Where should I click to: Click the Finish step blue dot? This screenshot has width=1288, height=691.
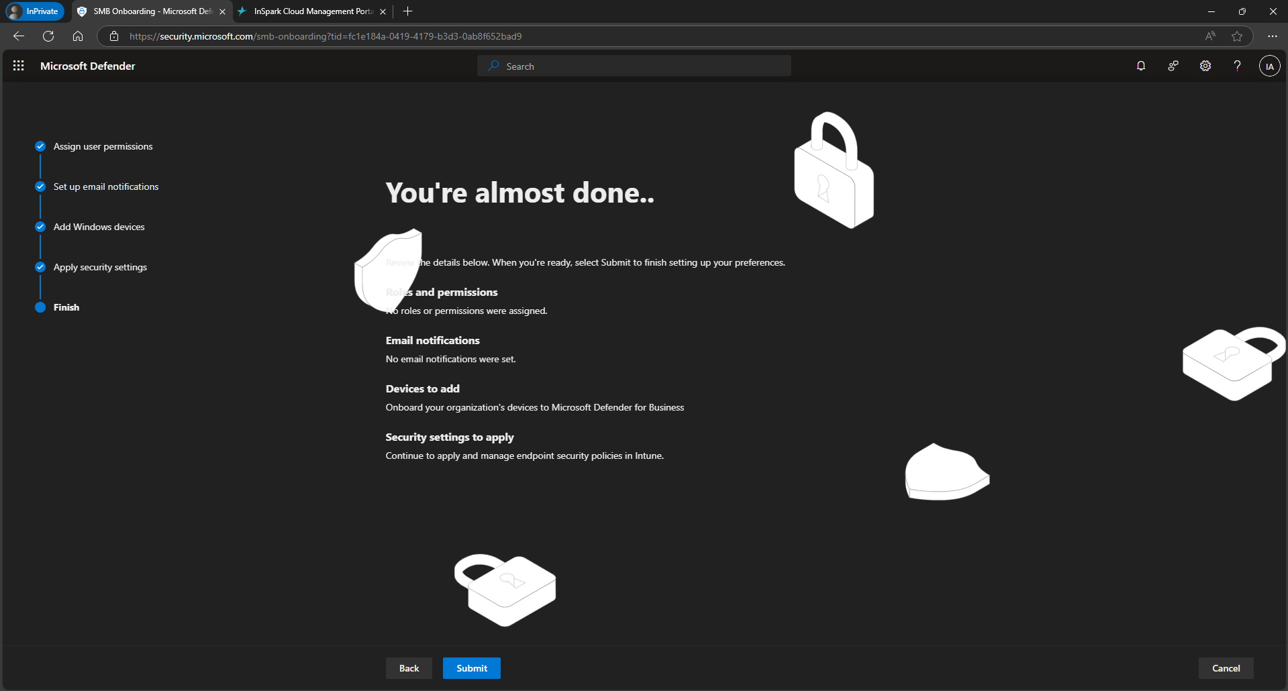pos(40,307)
